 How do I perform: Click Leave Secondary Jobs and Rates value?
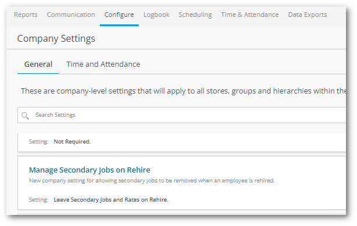tap(111, 200)
